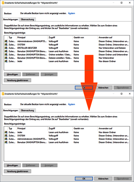Click 'Vererbung deaktivieren' in lower window
This screenshot has width=134, height=182.
18,171
